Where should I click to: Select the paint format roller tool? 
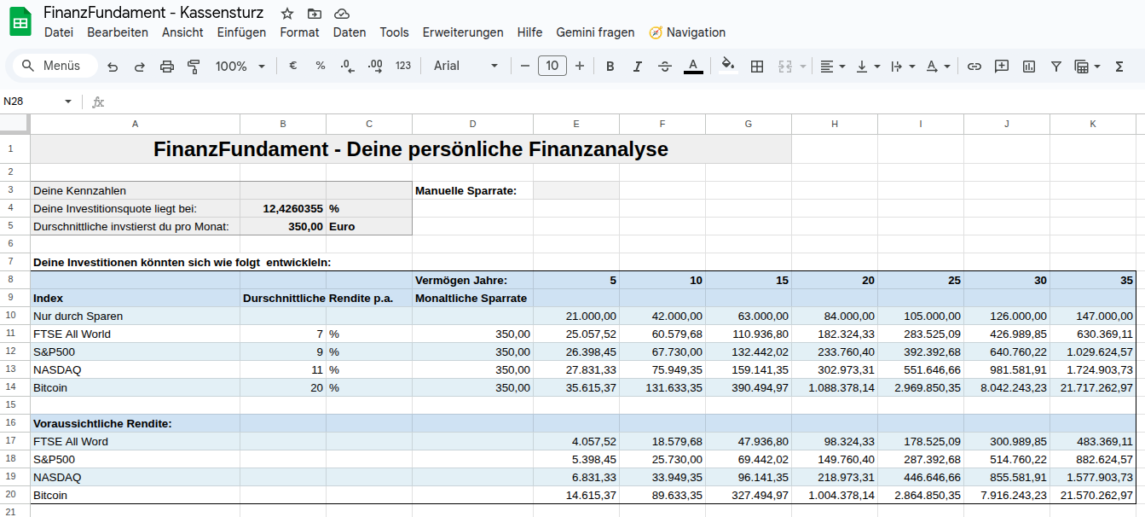pyautogui.click(x=193, y=67)
